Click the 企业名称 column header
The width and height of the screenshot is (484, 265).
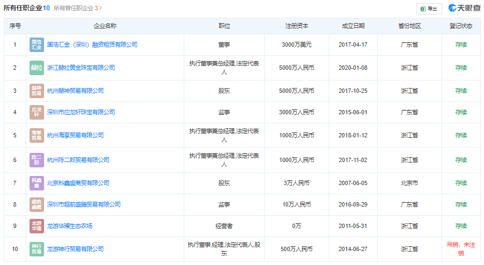[x=105, y=26]
